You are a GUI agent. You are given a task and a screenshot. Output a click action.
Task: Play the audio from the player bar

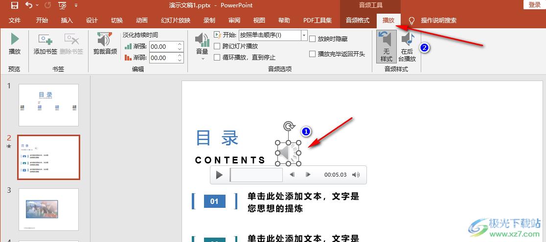pos(219,175)
